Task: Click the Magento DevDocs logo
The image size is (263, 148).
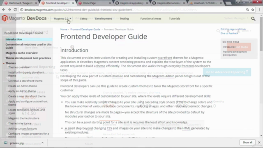Action: 24,18
